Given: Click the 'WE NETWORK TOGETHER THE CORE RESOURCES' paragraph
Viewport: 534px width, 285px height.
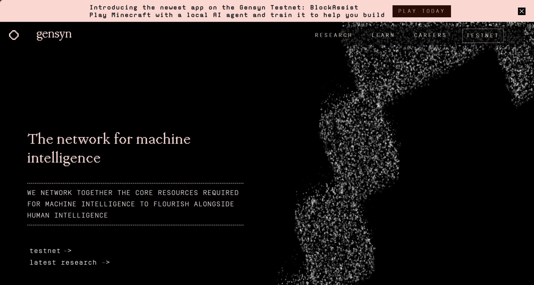Looking at the screenshot, I should point(133,204).
